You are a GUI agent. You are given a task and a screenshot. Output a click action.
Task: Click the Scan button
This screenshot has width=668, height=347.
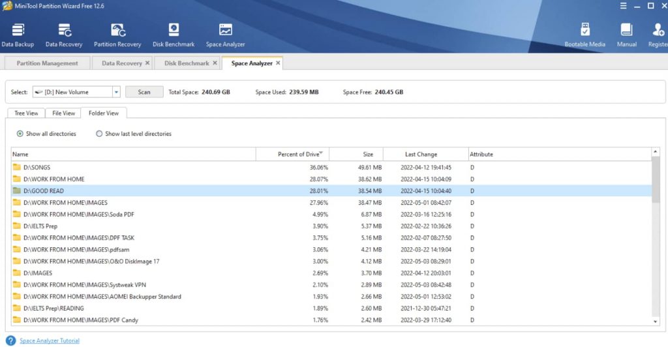click(144, 92)
